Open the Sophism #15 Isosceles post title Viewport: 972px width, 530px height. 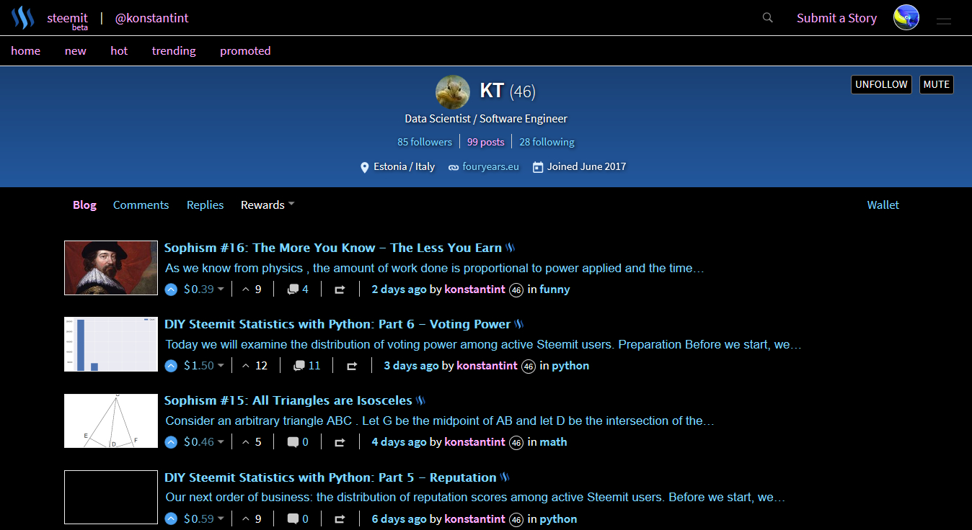[x=288, y=400]
